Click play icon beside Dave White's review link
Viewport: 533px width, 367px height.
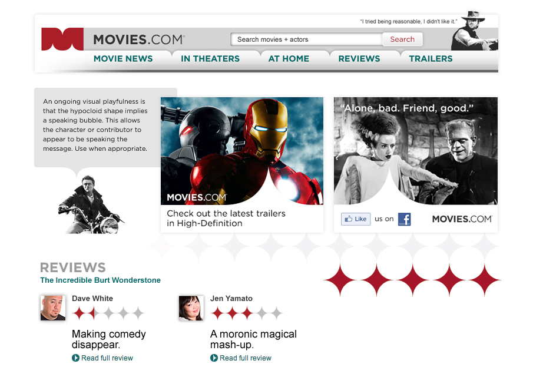[75, 358]
